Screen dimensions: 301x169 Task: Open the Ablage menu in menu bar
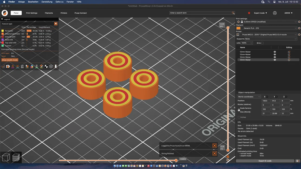coord(21,2)
